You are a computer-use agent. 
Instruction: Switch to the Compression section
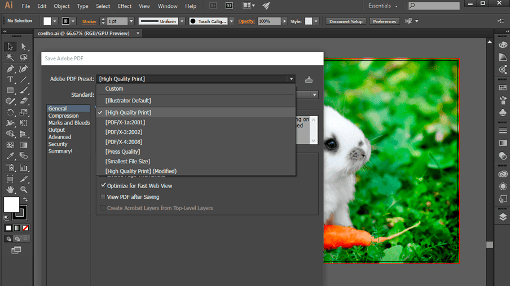click(63, 116)
